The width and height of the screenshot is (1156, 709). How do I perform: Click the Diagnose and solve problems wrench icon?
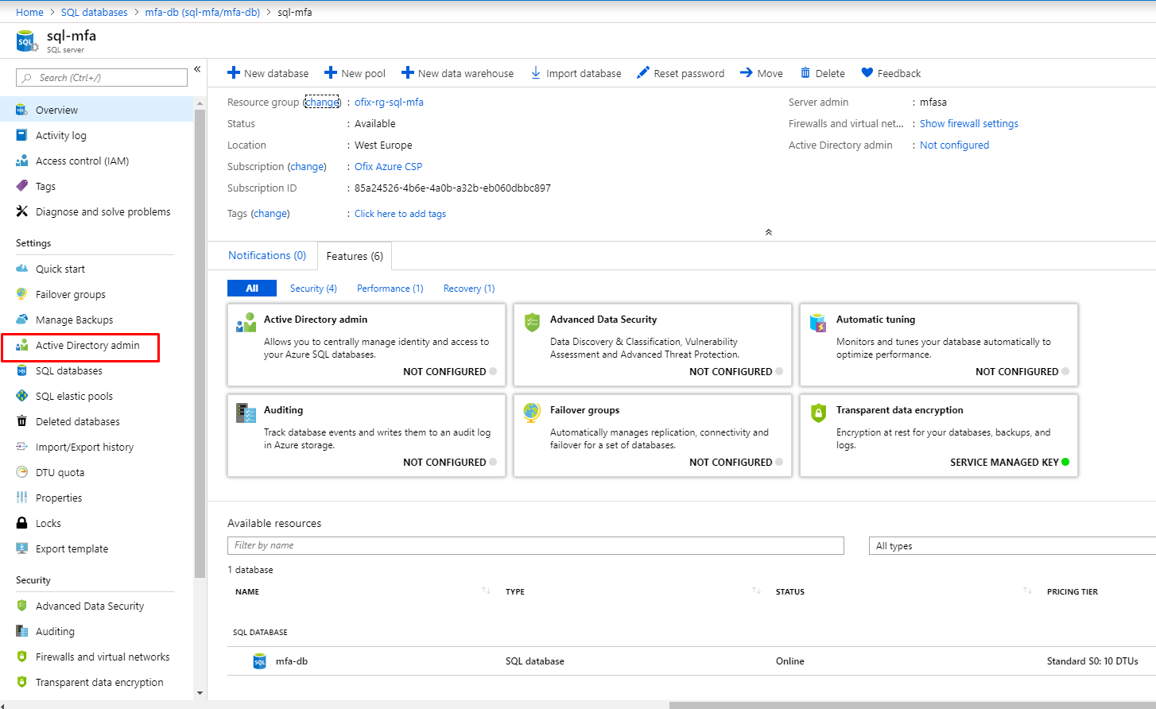(x=21, y=211)
